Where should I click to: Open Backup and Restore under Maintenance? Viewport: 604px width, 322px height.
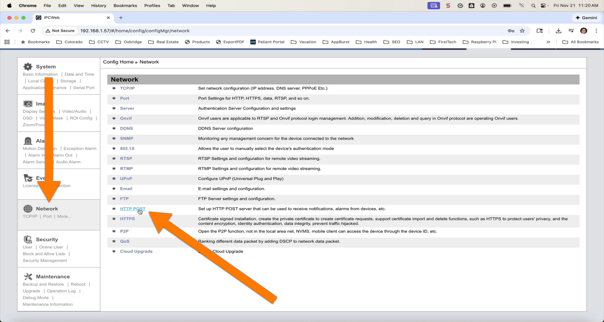click(43, 284)
